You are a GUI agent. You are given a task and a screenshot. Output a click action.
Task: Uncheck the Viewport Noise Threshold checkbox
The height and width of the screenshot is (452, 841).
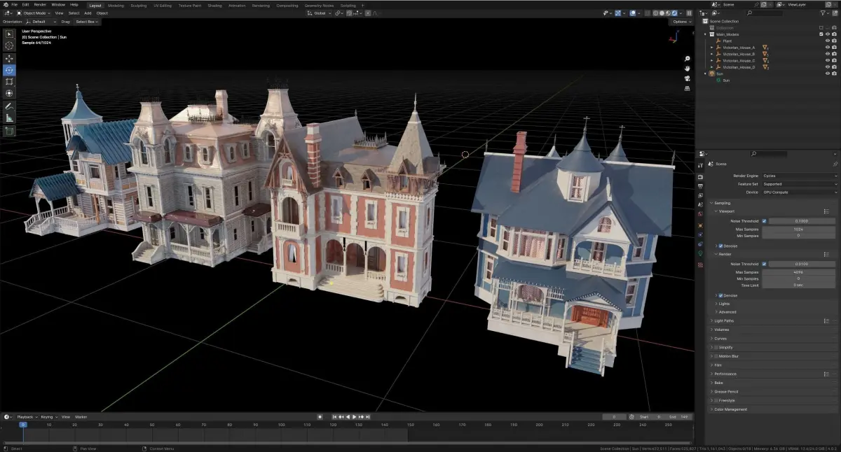pos(764,220)
